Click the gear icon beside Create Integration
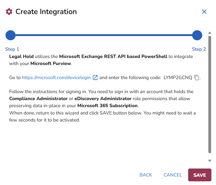The height and width of the screenshot is (185, 216). 9,12
